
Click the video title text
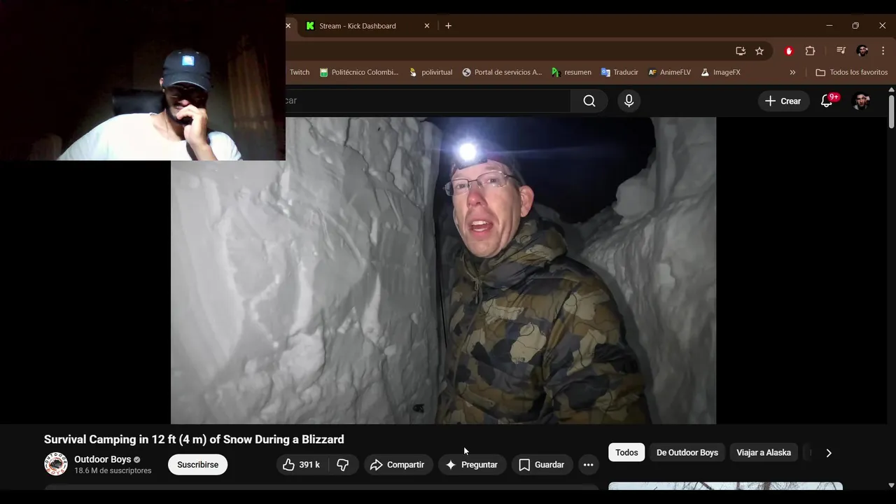coord(194,440)
